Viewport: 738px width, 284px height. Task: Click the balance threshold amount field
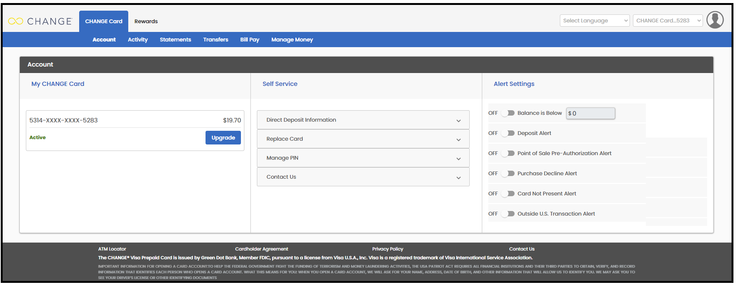pos(590,113)
